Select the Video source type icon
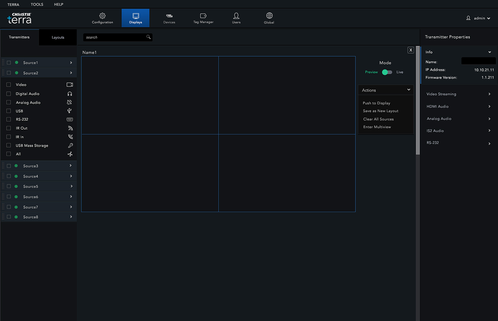498x321 pixels. coord(69,84)
